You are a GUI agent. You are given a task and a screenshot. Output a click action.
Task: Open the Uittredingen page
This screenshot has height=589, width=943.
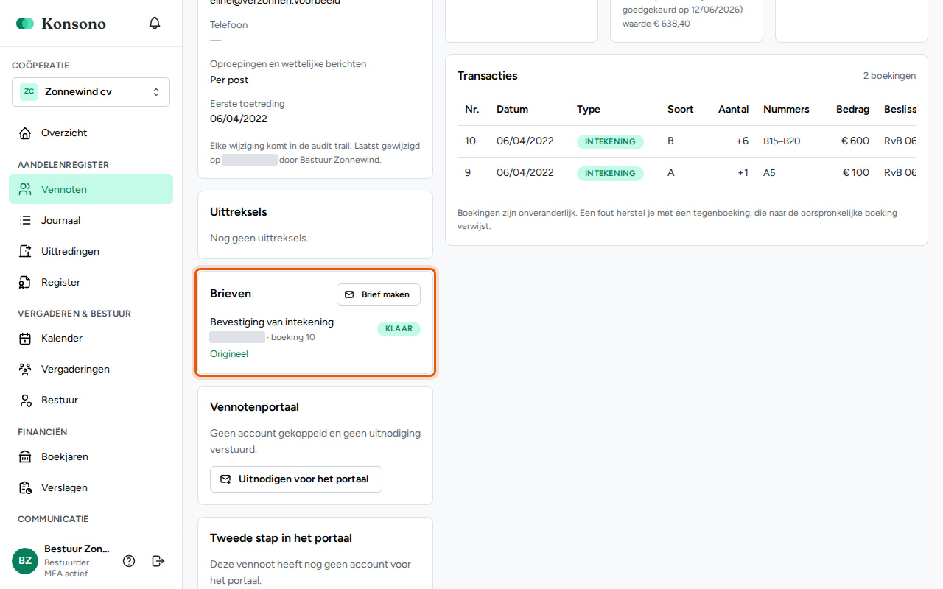coord(91,251)
